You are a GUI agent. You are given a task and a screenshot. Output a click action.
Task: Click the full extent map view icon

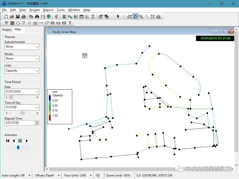tap(152, 16)
